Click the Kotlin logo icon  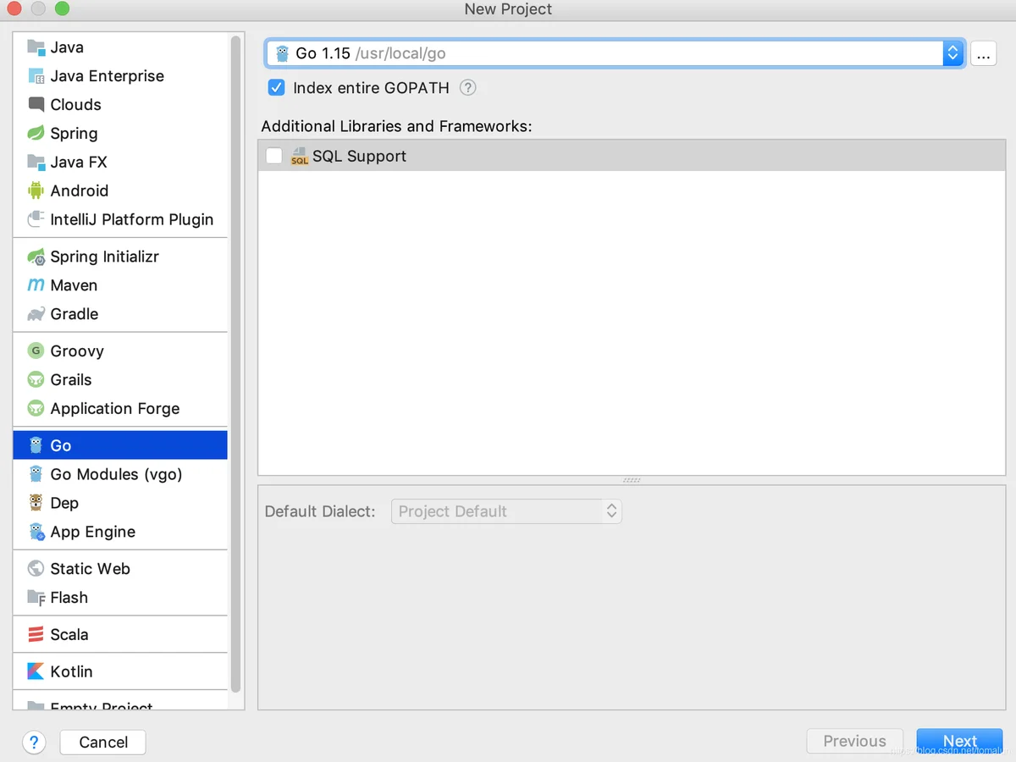(36, 671)
